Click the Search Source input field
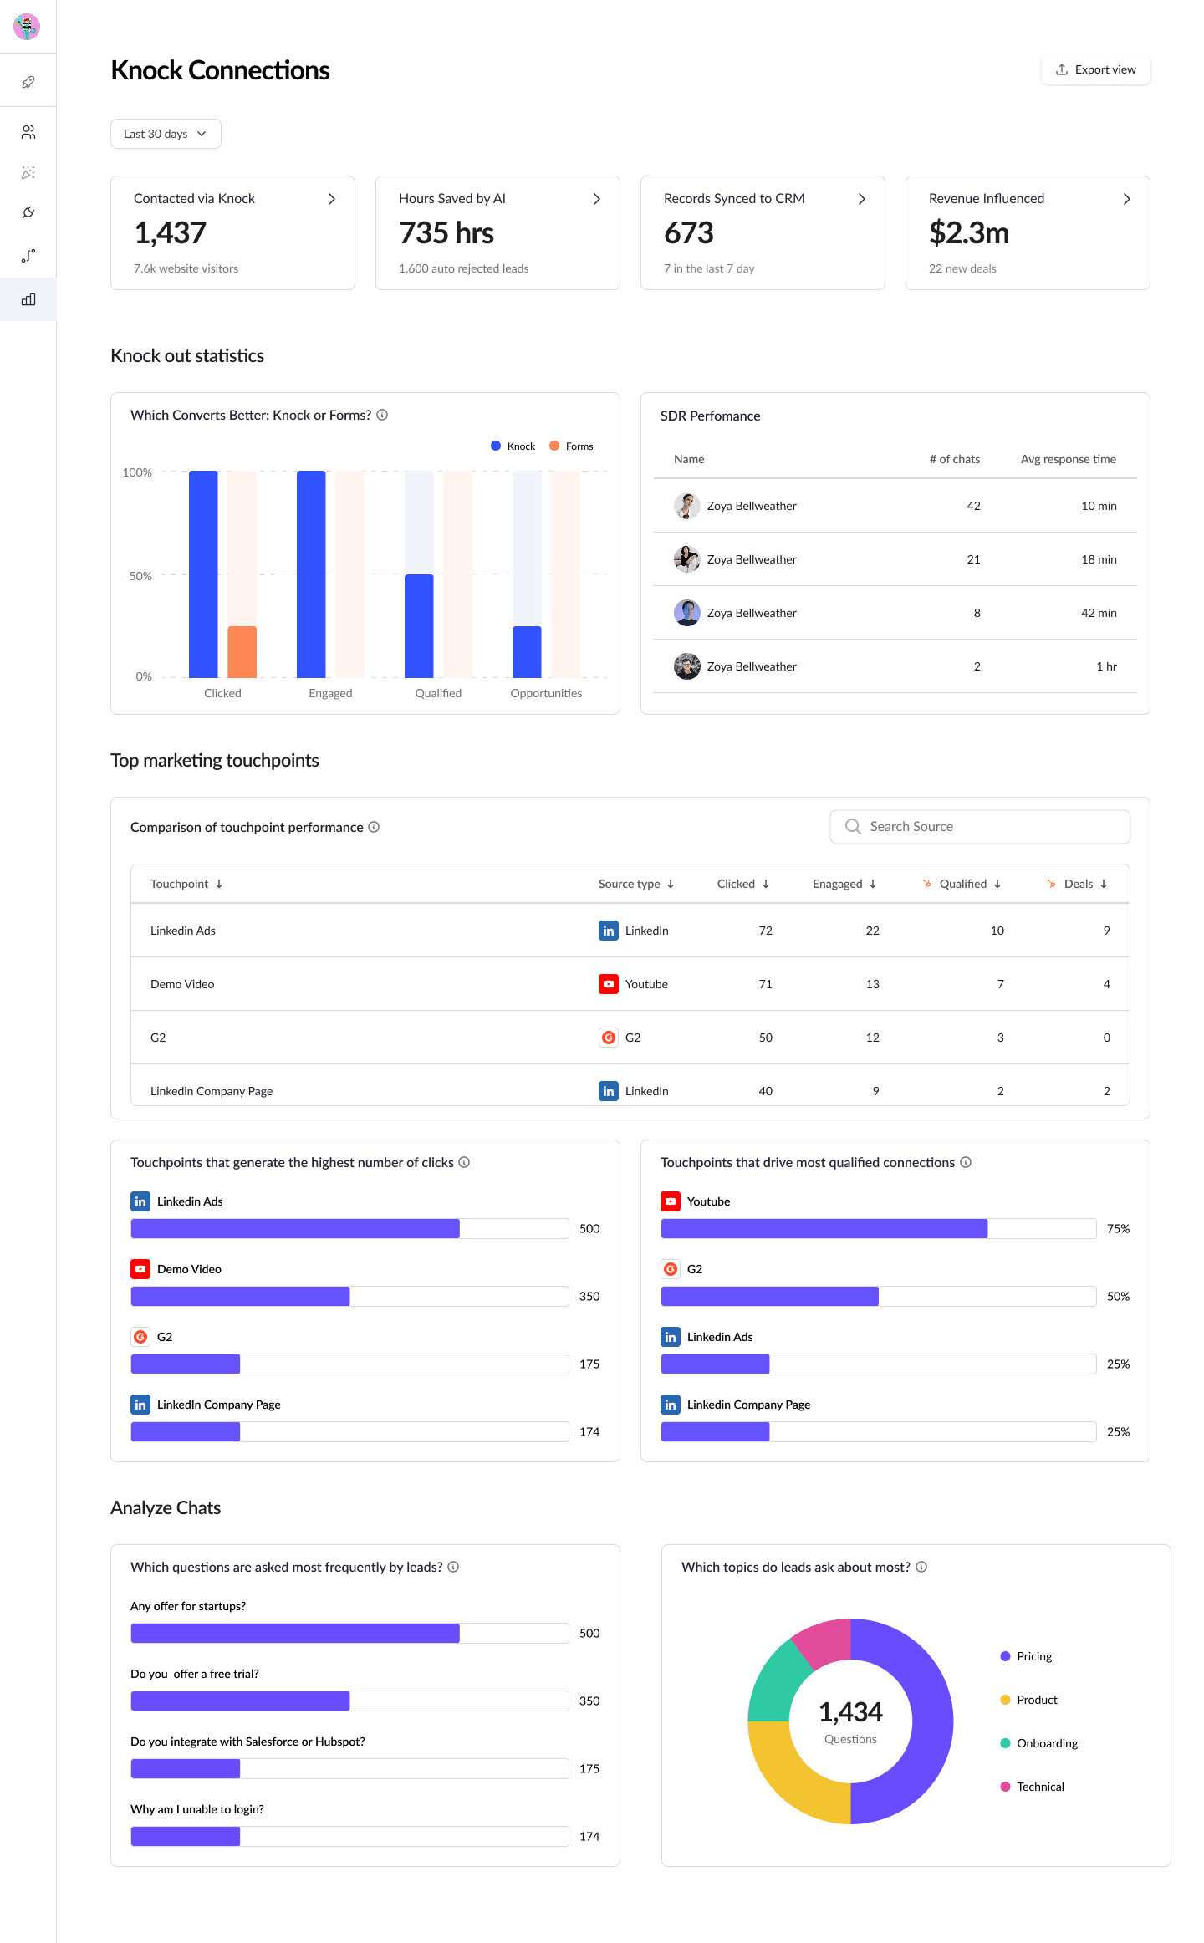The width and height of the screenshot is (1204, 1943). [980, 826]
